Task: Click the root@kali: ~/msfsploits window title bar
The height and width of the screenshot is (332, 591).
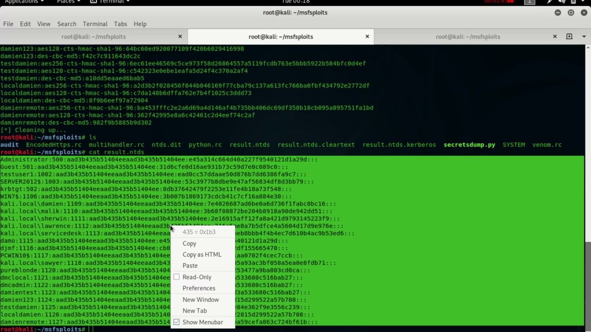Action: point(295,12)
